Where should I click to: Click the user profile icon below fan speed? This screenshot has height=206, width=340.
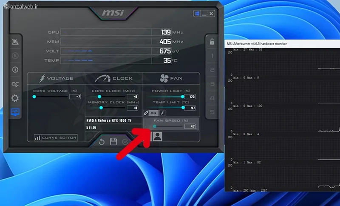point(158,137)
